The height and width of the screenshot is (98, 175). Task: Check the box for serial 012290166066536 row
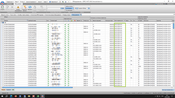[x=3, y=28]
